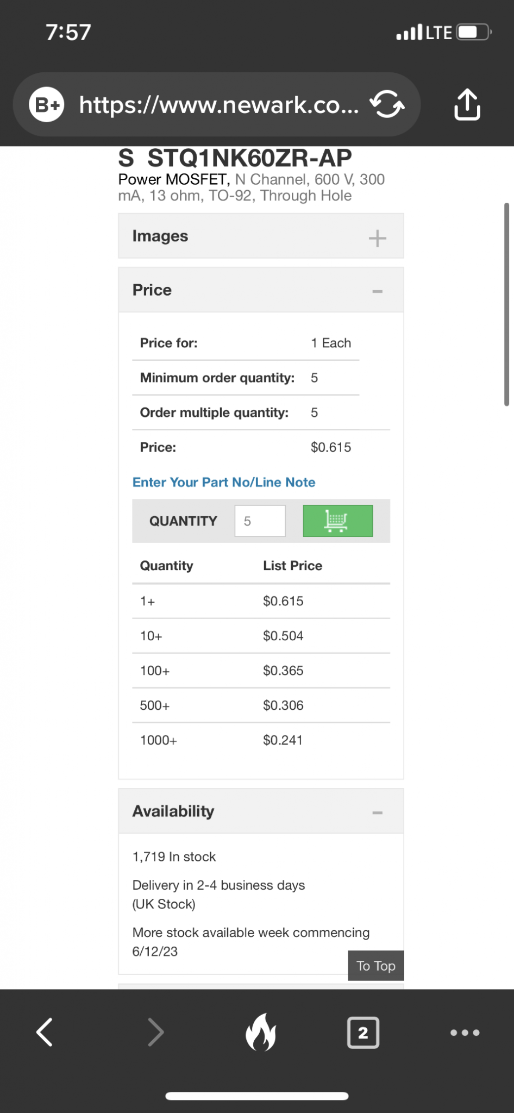
Task: Tap the Availability section header
Action: tap(261, 811)
